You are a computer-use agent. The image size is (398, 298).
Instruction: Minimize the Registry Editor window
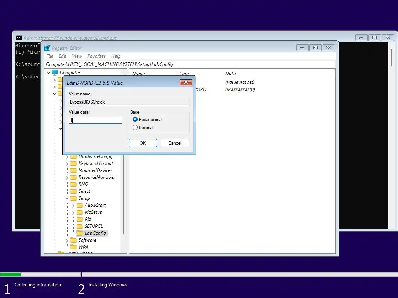point(302,48)
